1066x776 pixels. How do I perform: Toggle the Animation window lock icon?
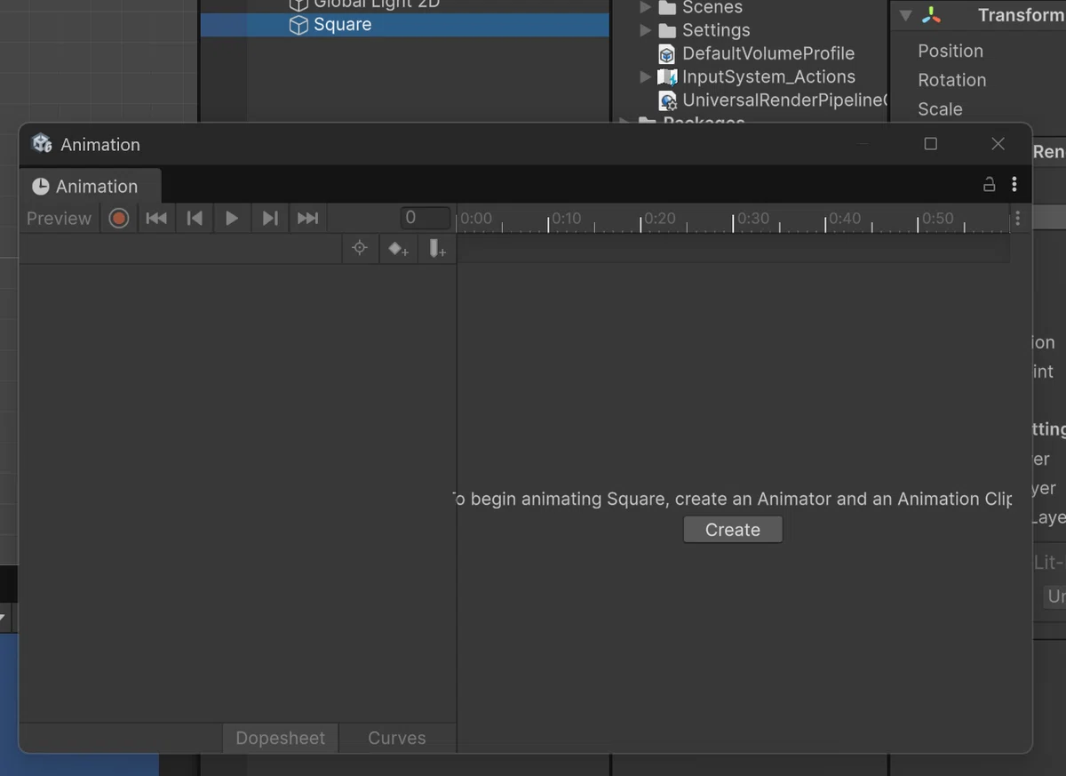989,185
